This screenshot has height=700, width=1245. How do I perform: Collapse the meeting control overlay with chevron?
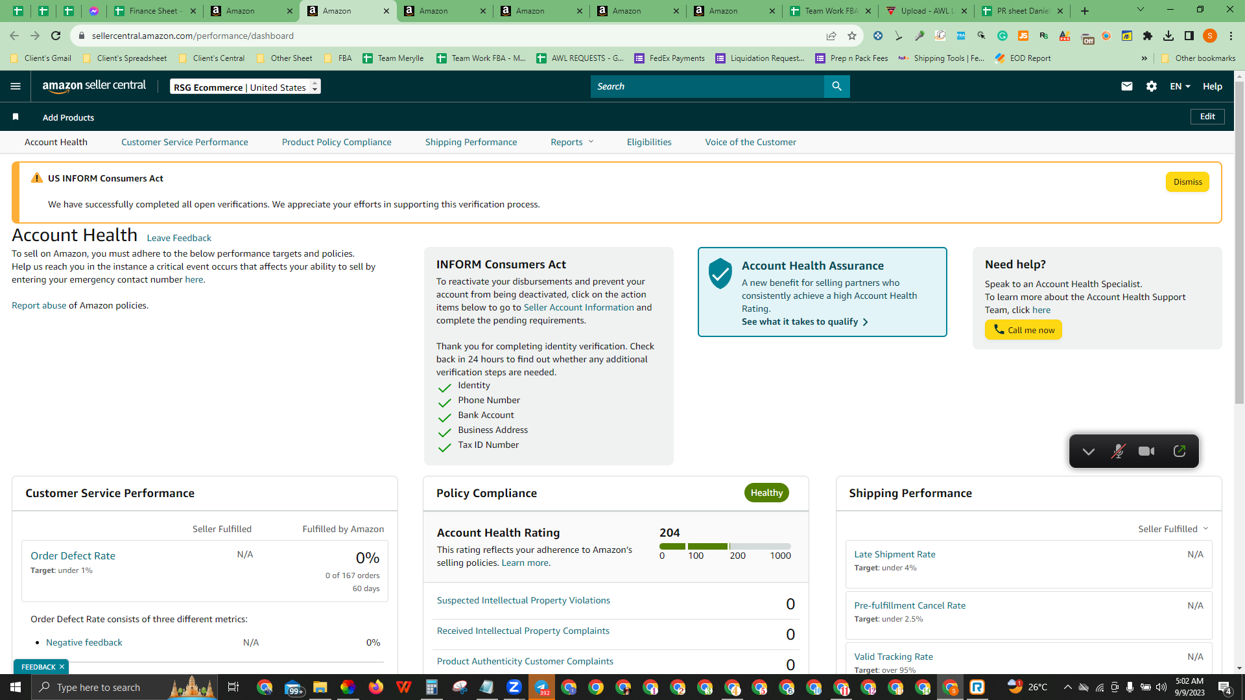pos(1089,452)
